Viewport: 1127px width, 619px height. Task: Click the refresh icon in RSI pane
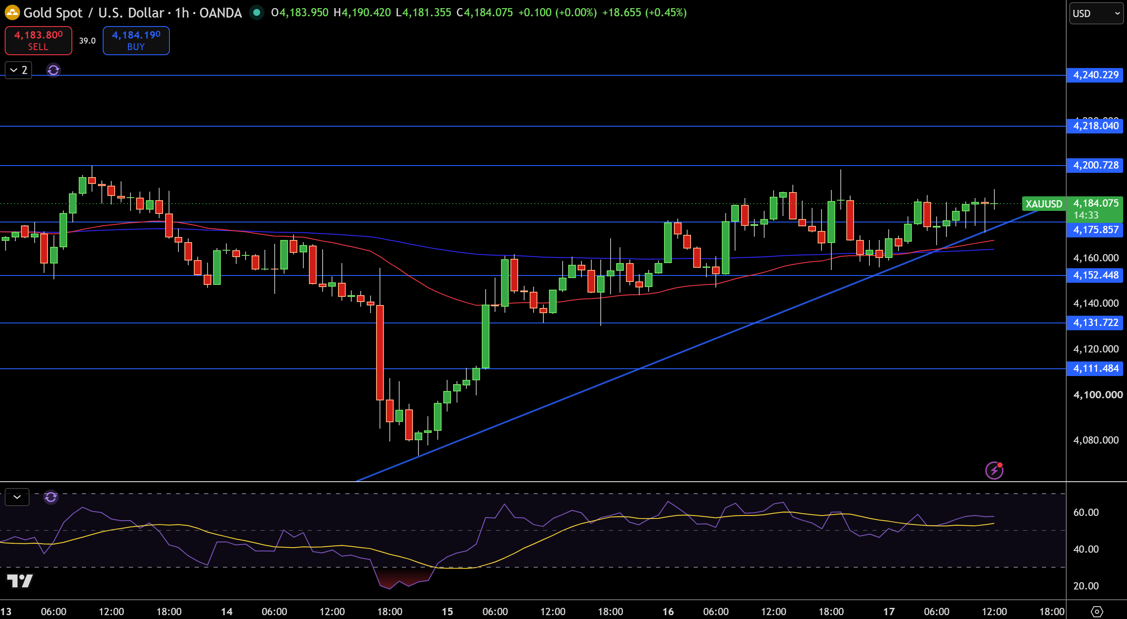tap(51, 497)
